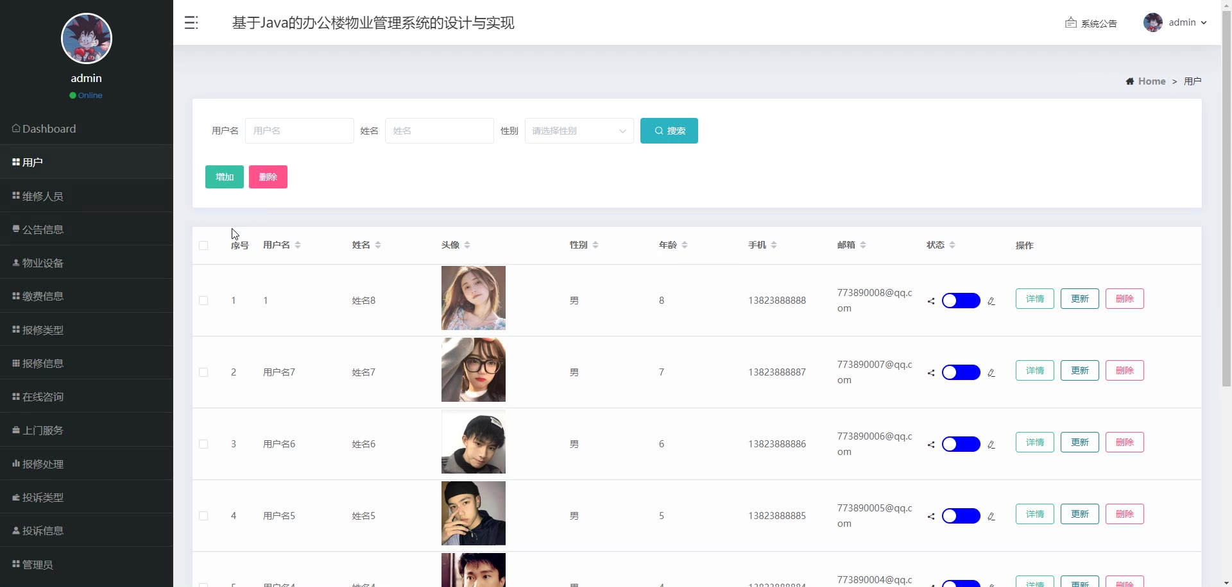Click the share icon in the 姓名8 row
1232x587 pixels.
pos(931,301)
